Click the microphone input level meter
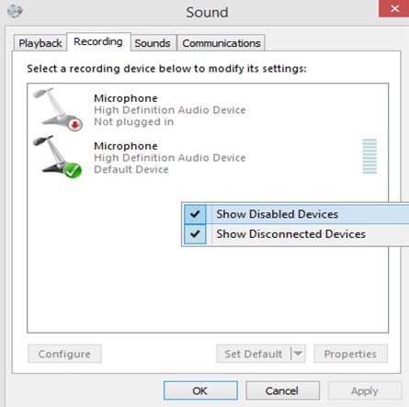This screenshot has height=407, width=409. point(369,156)
